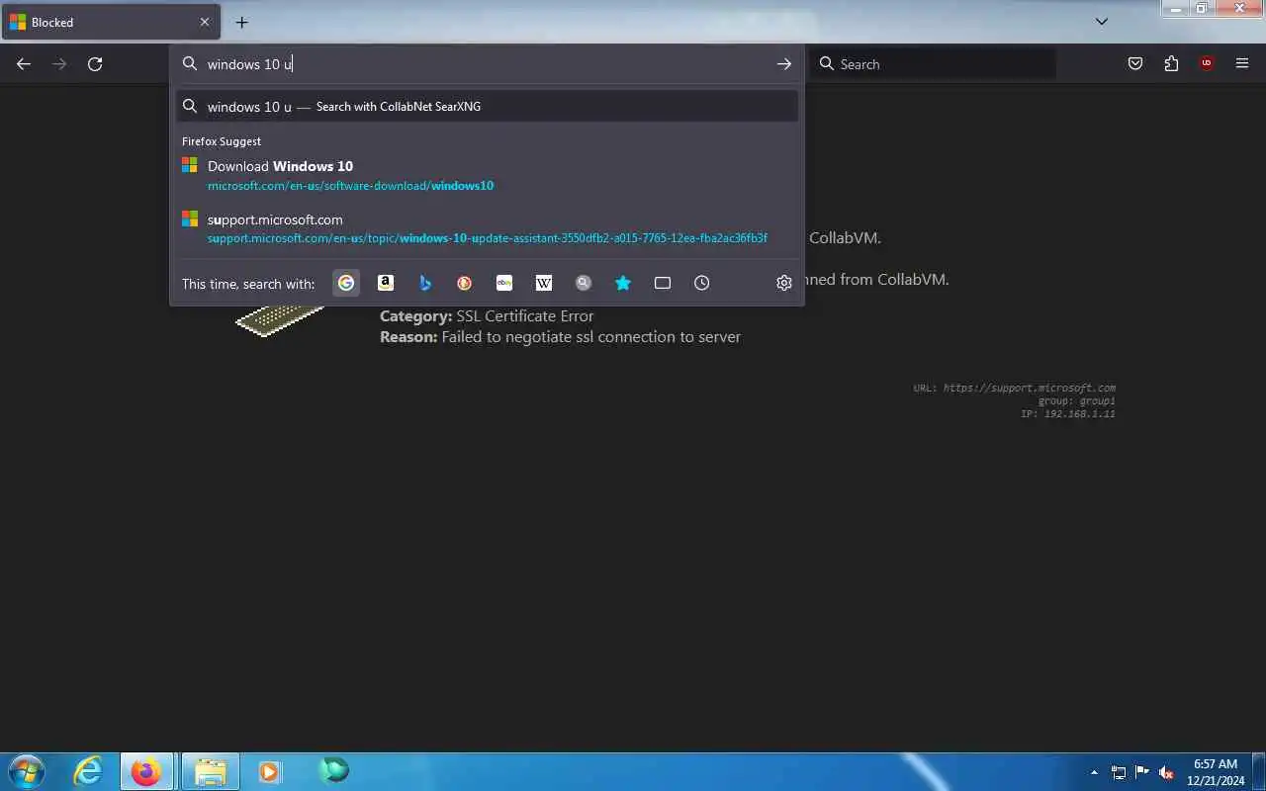Screen dimensions: 1266x791
Task: Click into the separate Search box
Action: [933, 64]
